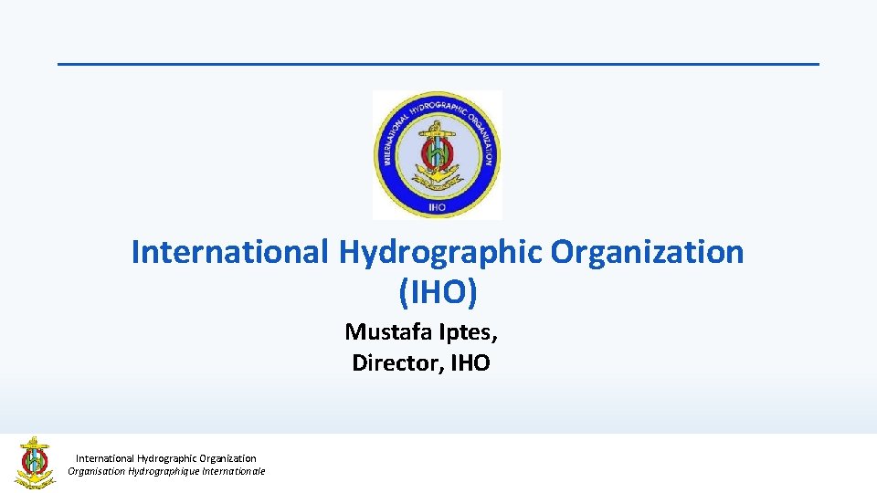Select the title 'International Hydrographic Organization'

[438, 252]
